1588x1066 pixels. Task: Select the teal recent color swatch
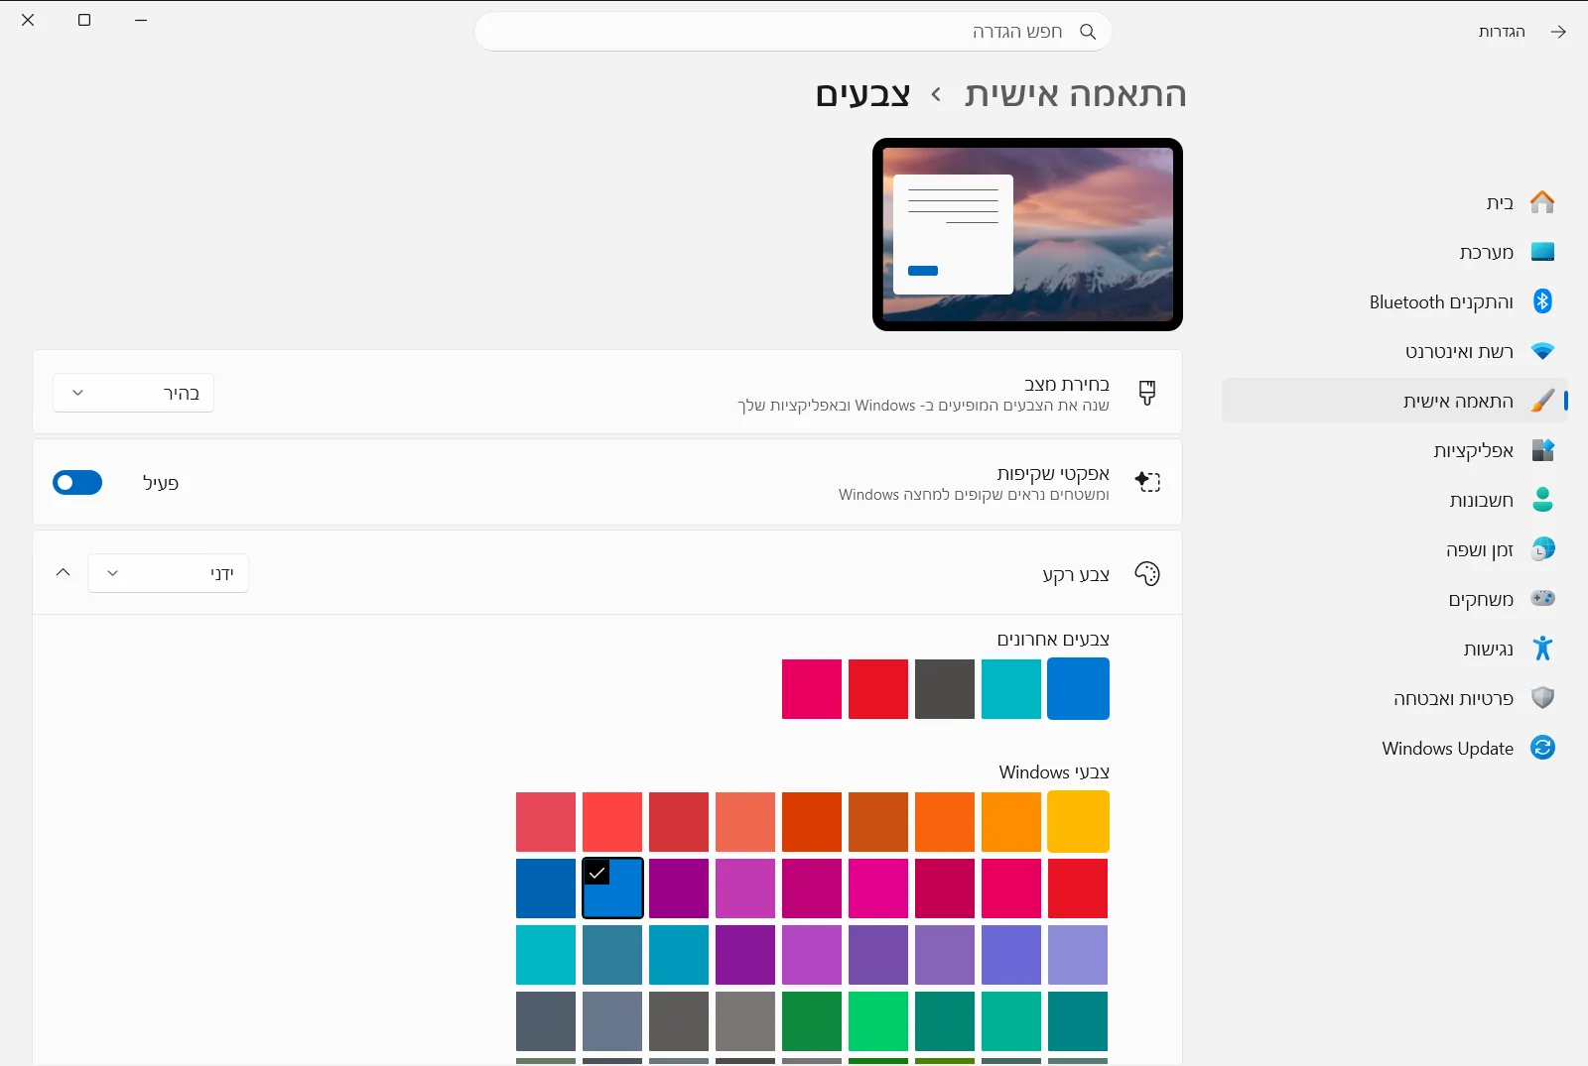click(1011, 689)
